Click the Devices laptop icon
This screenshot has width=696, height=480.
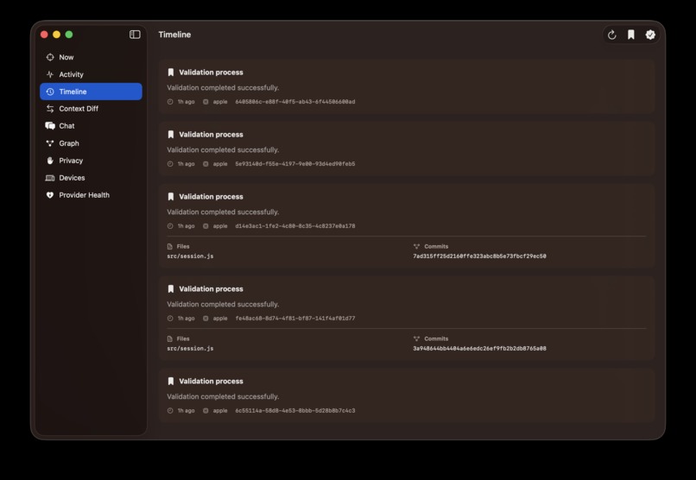tap(50, 178)
